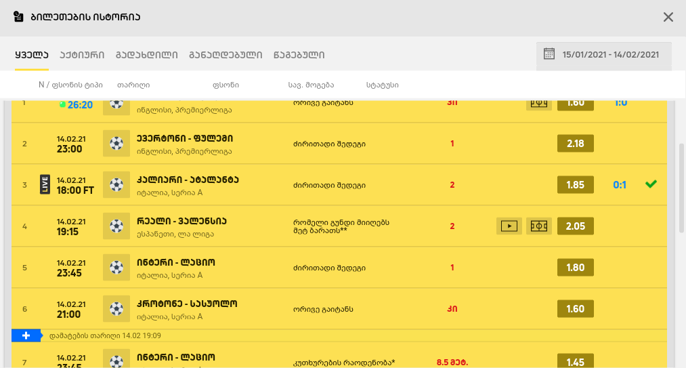Click football icon for კროტონე - სასუოლო

click(x=116, y=308)
